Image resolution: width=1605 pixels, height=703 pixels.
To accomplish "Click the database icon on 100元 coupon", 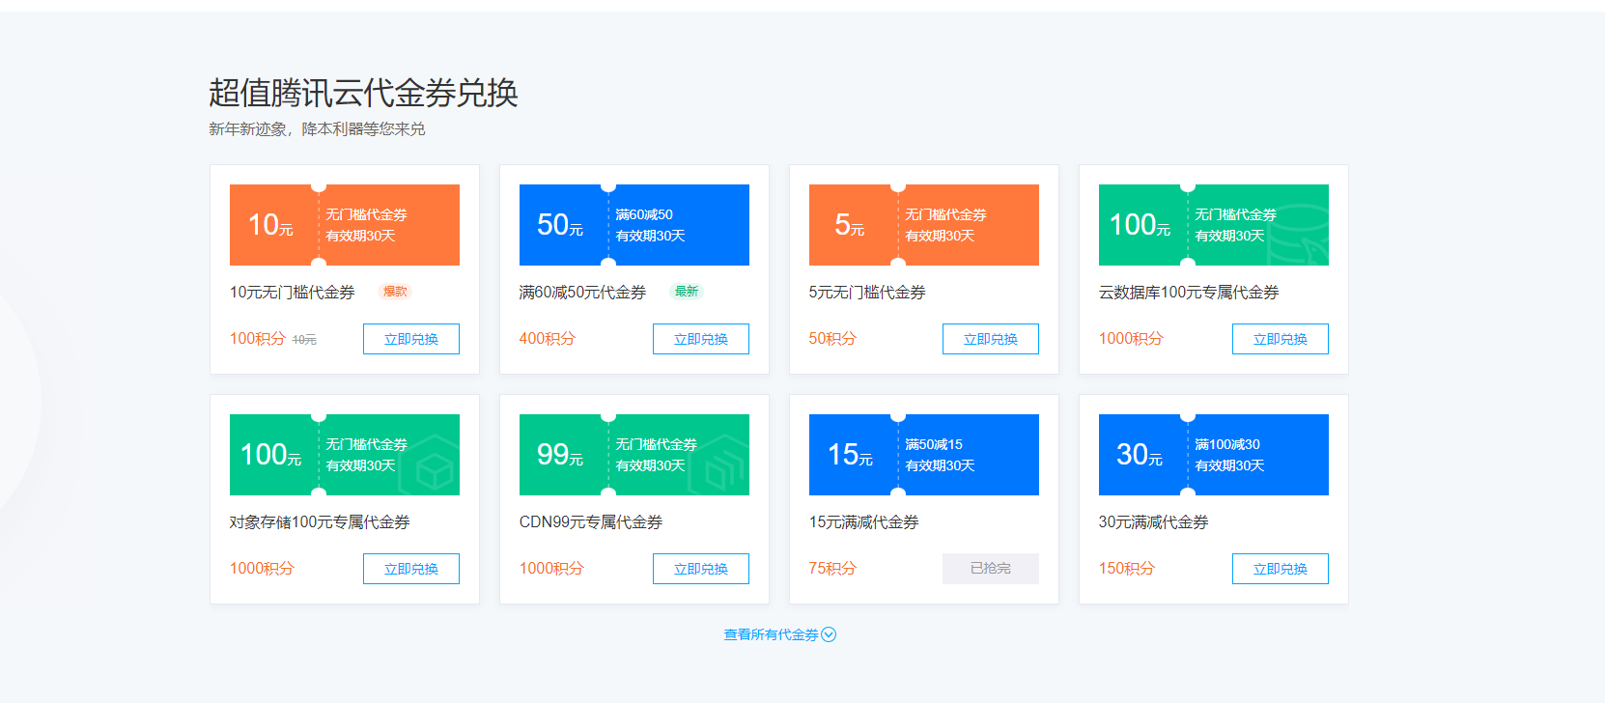I will coord(1298,235).
